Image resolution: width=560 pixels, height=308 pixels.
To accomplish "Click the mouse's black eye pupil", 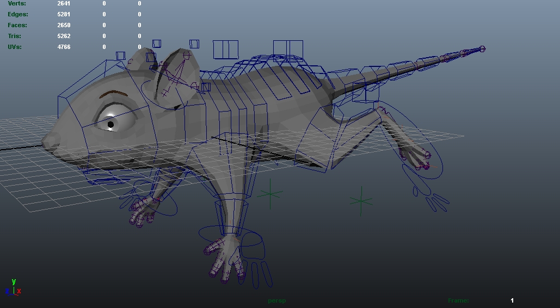I will pyautogui.click(x=110, y=125).
